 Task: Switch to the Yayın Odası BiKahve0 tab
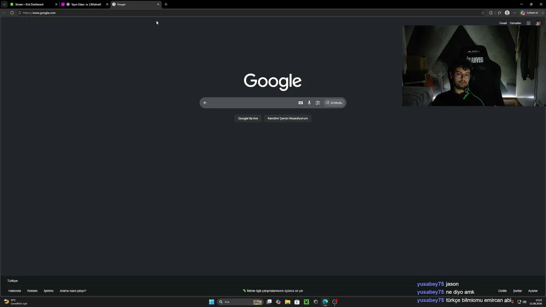pyautogui.click(x=85, y=4)
